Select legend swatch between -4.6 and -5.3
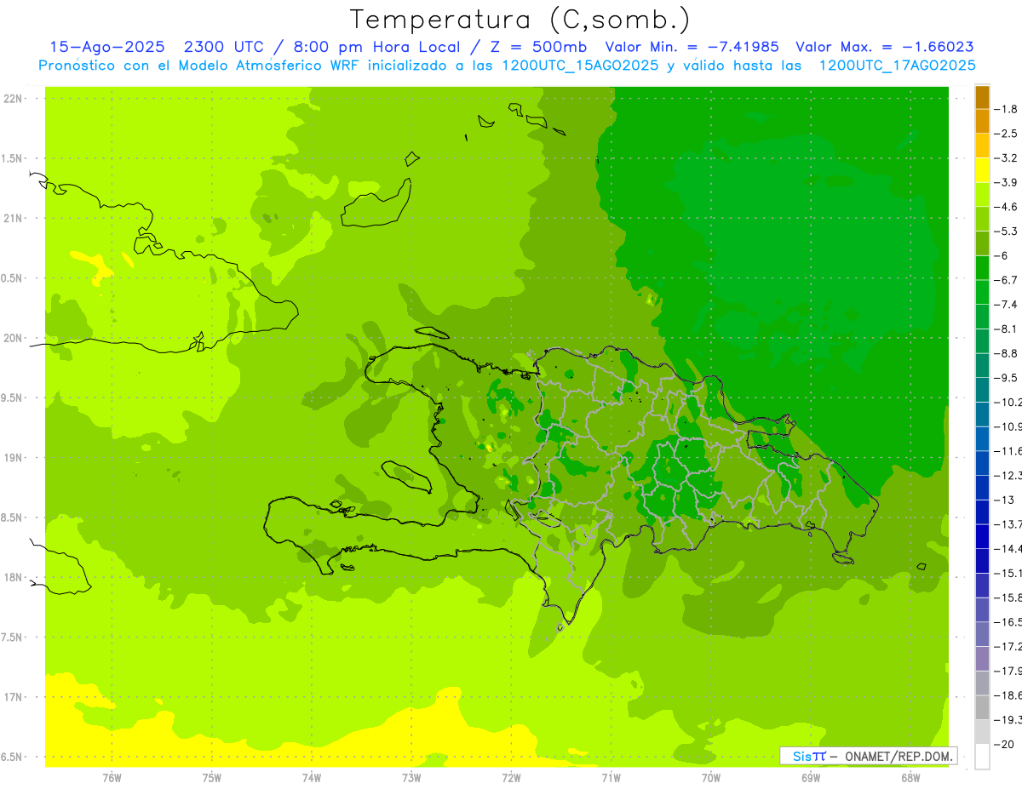Image resolution: width=1022 pixels, height=789 pixels. pyautogui.click(x=982, y=219)
